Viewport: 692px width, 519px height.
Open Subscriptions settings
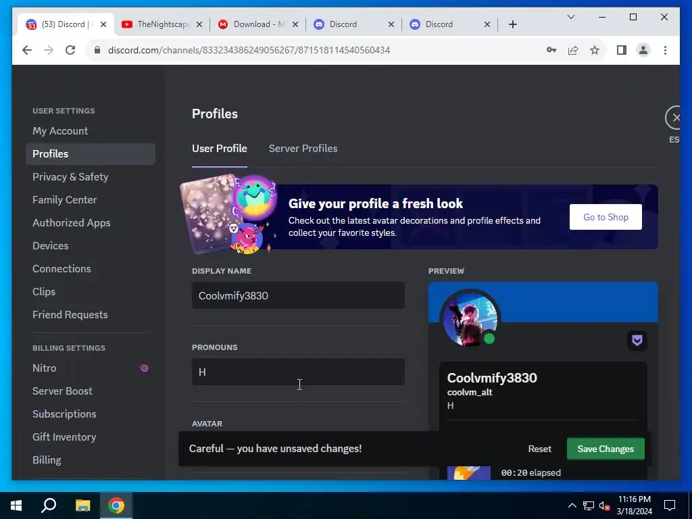[x=91, y=414]
